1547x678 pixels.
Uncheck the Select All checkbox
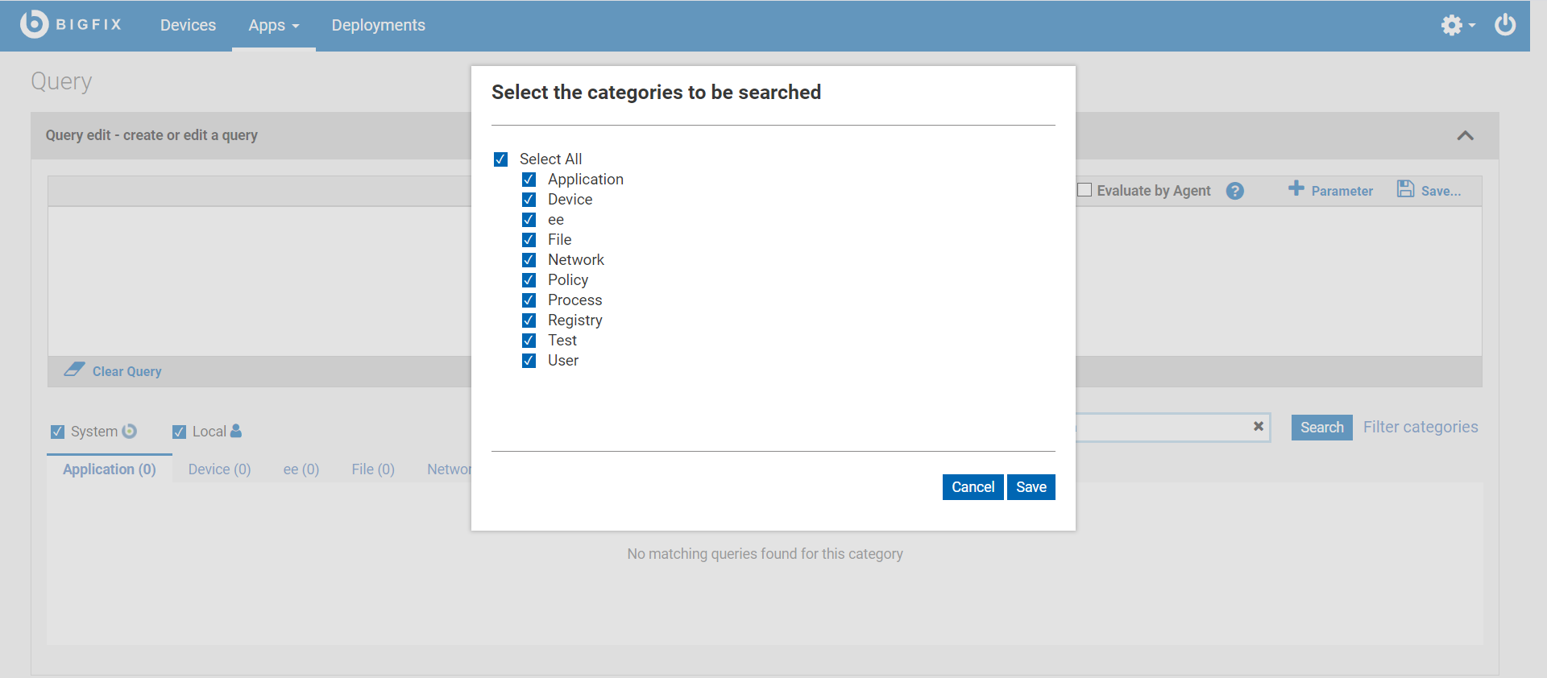tap(501, 159)
